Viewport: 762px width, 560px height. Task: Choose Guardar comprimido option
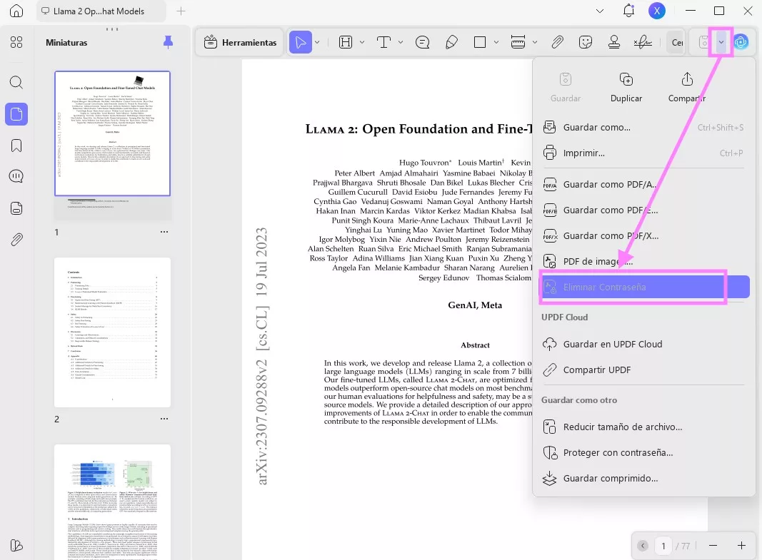(x=643, y=479)
